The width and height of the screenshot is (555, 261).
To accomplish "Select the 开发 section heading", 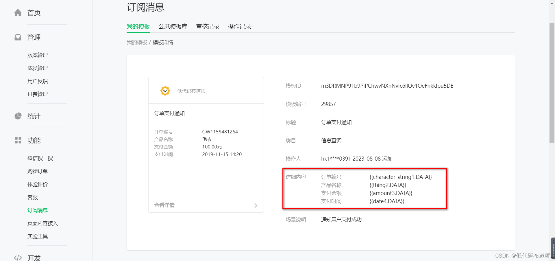I will click(34, 258).
